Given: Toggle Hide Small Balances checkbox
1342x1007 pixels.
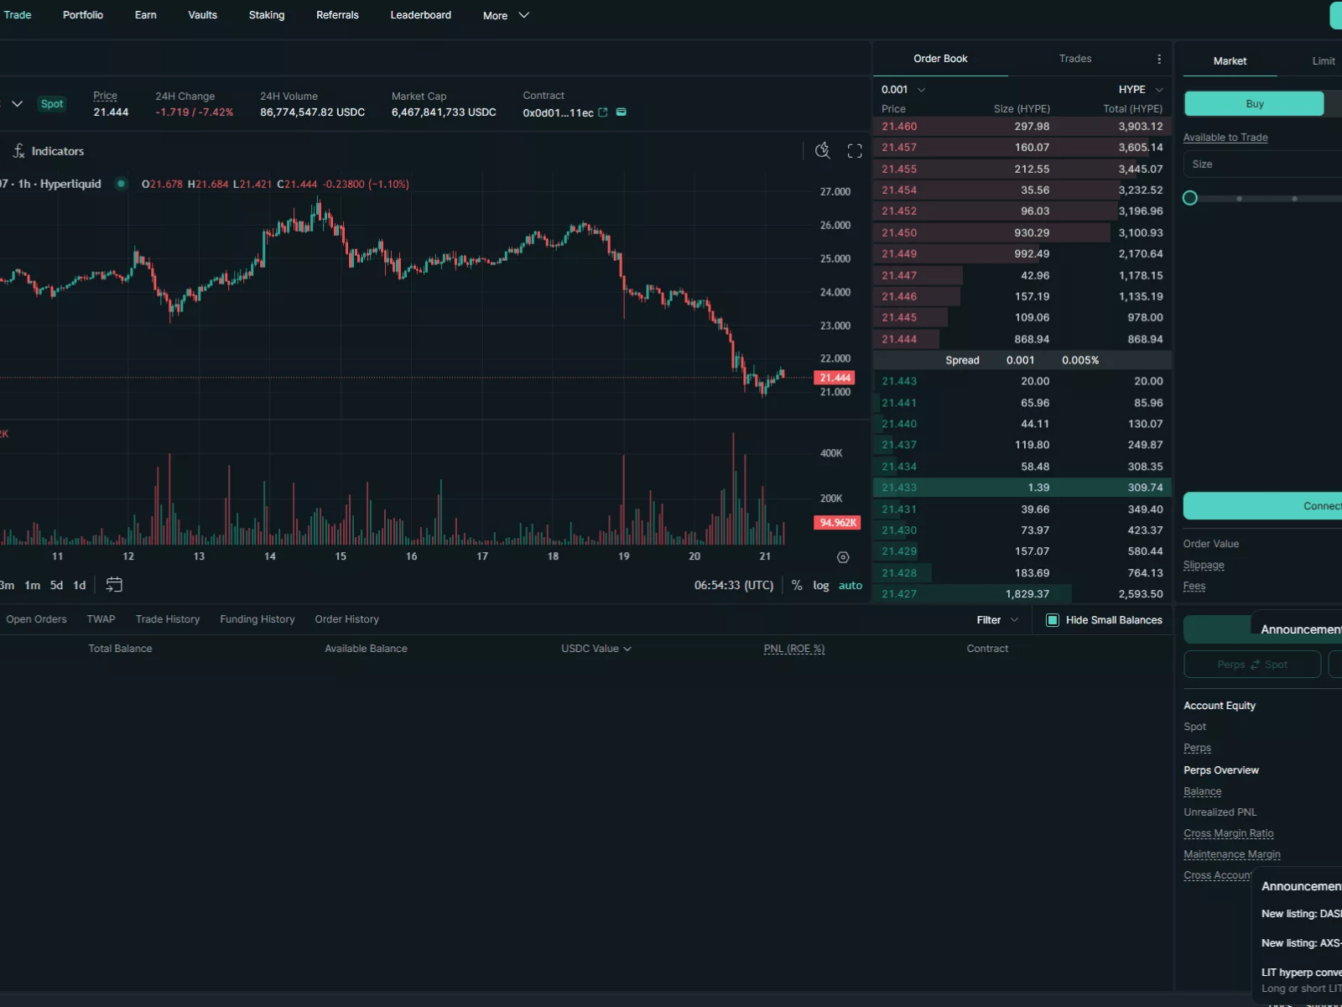Looking at the screenshot, I should 1053,620.
